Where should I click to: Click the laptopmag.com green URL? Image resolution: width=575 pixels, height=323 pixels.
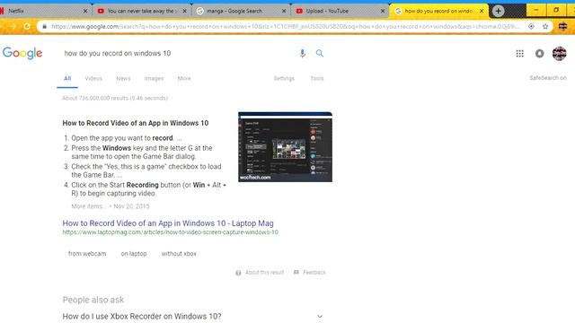tap(170, 232)
